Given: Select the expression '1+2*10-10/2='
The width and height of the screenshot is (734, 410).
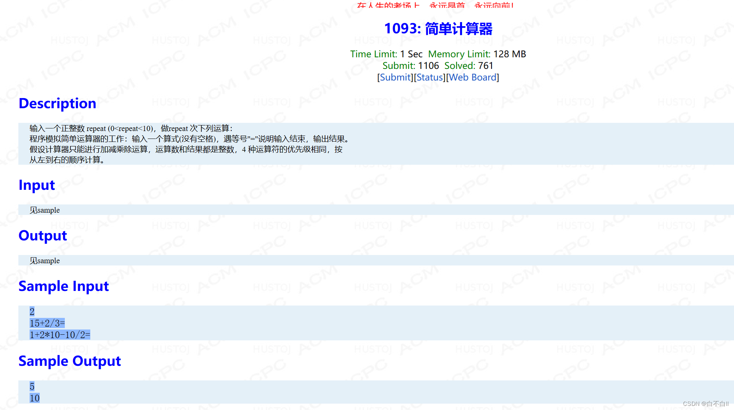Looking at the screenshot, I should click(x=60, y=335).
